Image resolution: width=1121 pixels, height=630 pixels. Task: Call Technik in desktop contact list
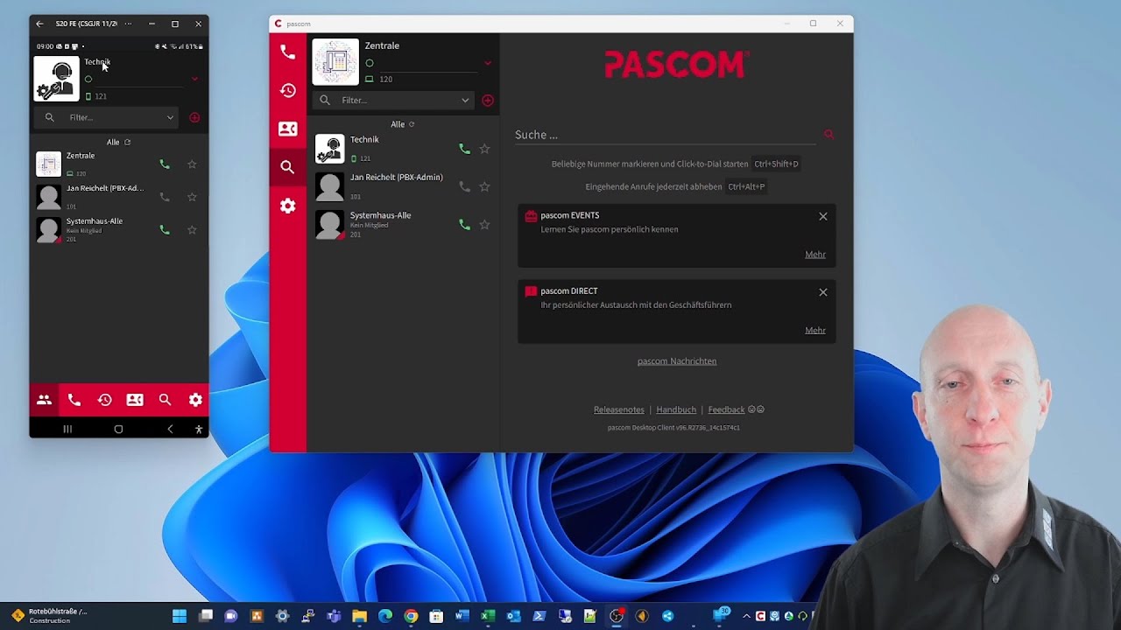coord(464,149)
